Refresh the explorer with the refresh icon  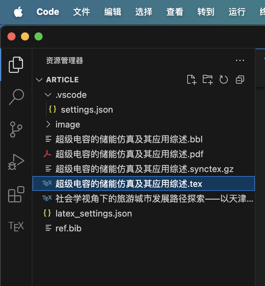[x=224, y=80]
